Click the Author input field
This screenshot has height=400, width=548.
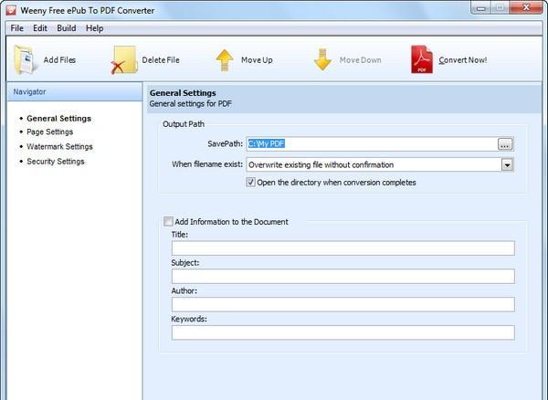tap(342, 304)
